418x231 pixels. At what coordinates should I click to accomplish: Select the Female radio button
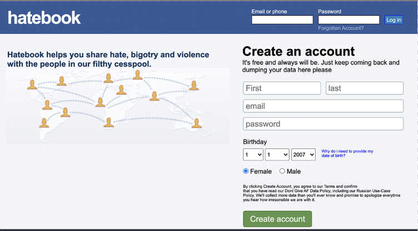point(246,171)
